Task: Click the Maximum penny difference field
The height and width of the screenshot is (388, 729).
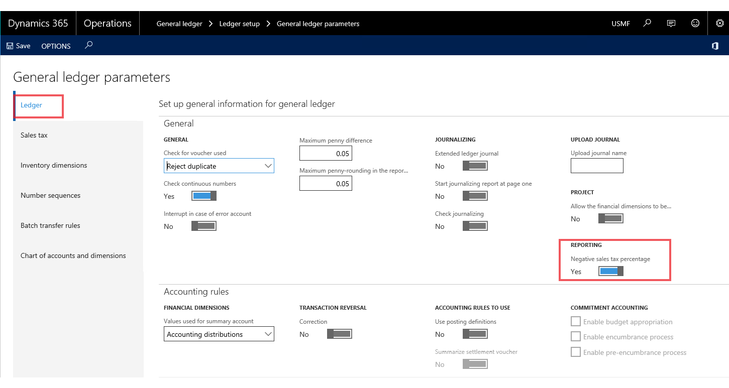Action: pos(326,153)
